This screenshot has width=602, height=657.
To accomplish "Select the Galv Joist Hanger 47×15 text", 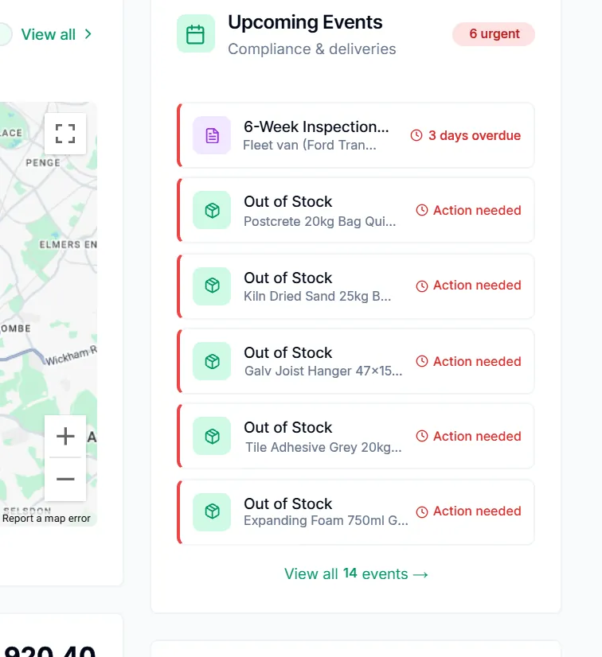I will 323,371.
